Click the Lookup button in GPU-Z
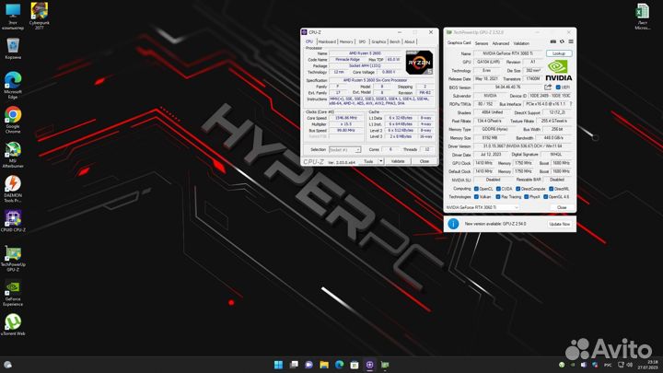Viewport: 663px width, 373px height. pyautogui.click(x=559, y=53)
